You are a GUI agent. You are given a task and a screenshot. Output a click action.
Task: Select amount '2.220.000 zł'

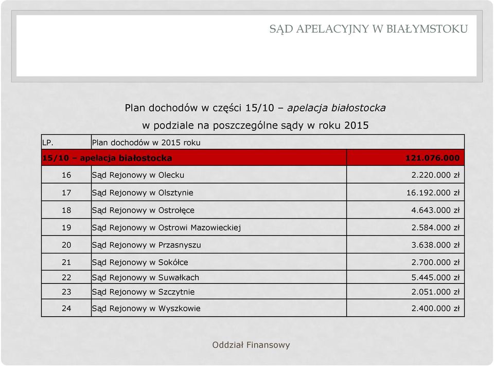435,175
